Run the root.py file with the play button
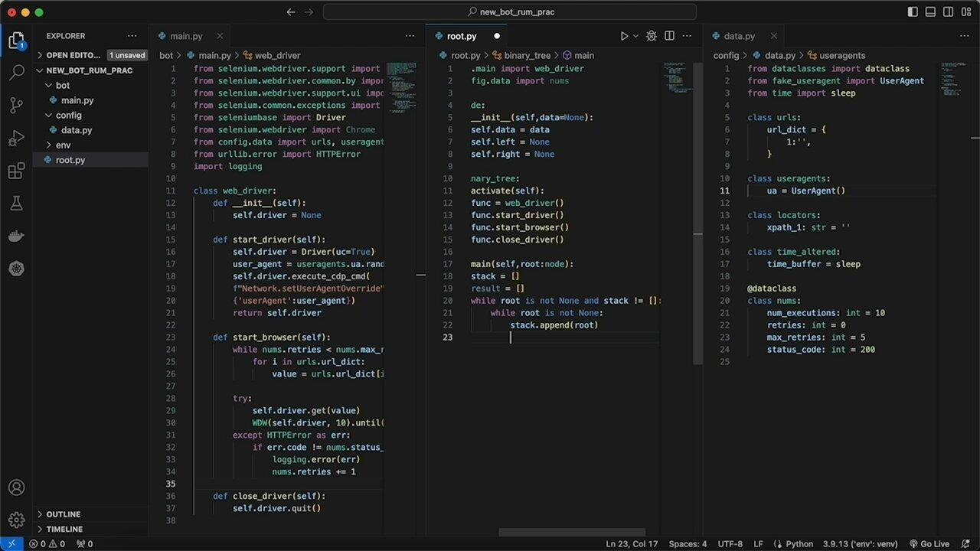Screen dimensions: 980x551 (x=624, y=36)
